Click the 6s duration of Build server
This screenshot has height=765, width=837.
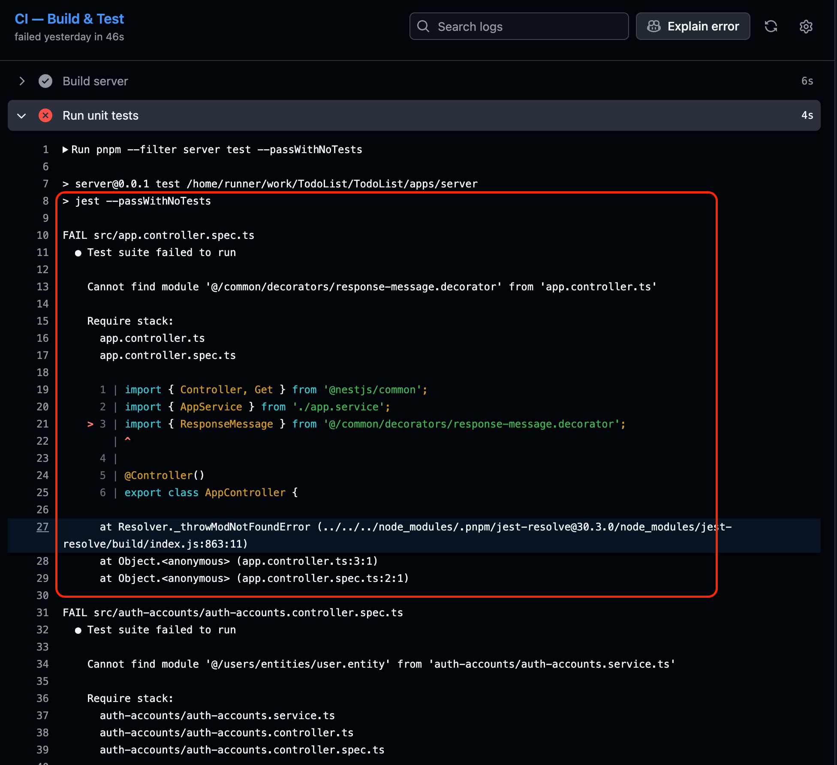click(807, 81)
